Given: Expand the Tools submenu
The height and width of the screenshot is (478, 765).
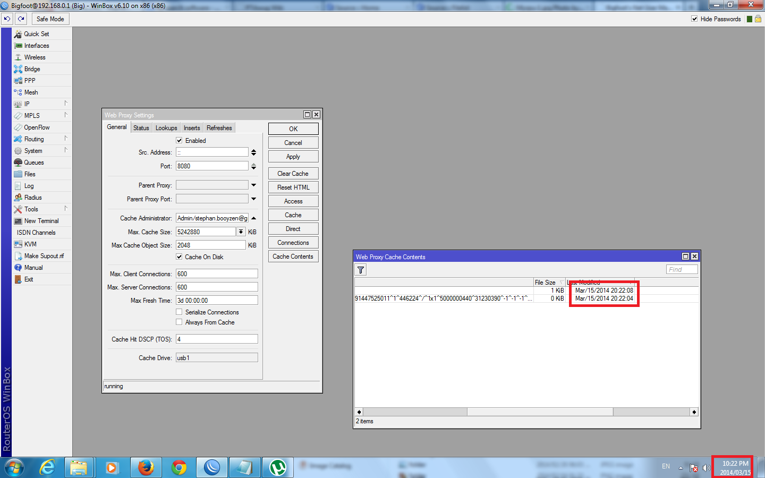Looking at the screenshot, I should [66, 209].
